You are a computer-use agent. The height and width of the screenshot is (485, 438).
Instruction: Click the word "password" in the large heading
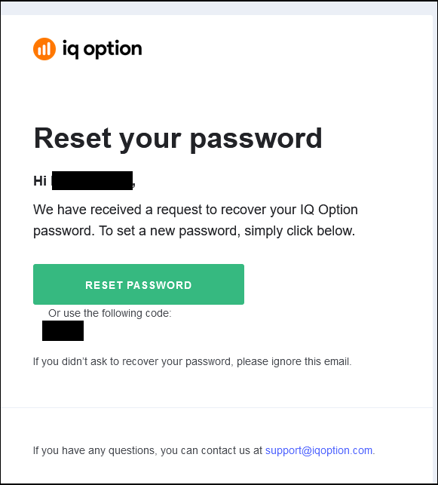click(256, 139)
